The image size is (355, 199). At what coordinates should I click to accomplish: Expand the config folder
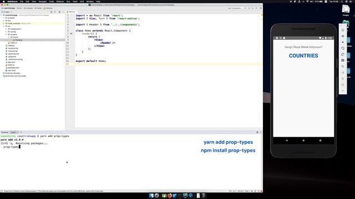pos(6,32)
